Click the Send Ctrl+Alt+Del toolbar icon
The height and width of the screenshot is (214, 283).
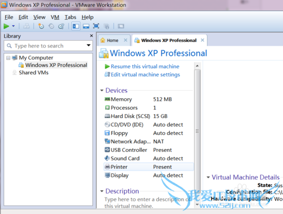[26, 26]
